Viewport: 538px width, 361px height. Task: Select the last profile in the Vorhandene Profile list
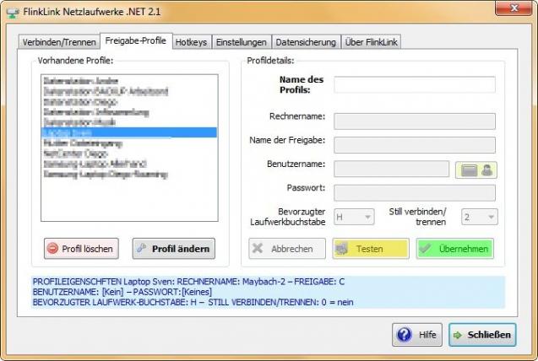129,175
